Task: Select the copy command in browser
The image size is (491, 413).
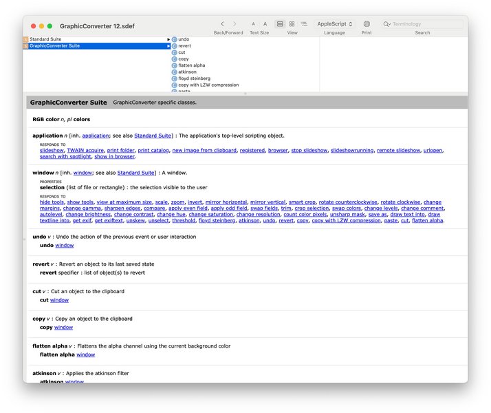Action: click(x=184, y=59)
